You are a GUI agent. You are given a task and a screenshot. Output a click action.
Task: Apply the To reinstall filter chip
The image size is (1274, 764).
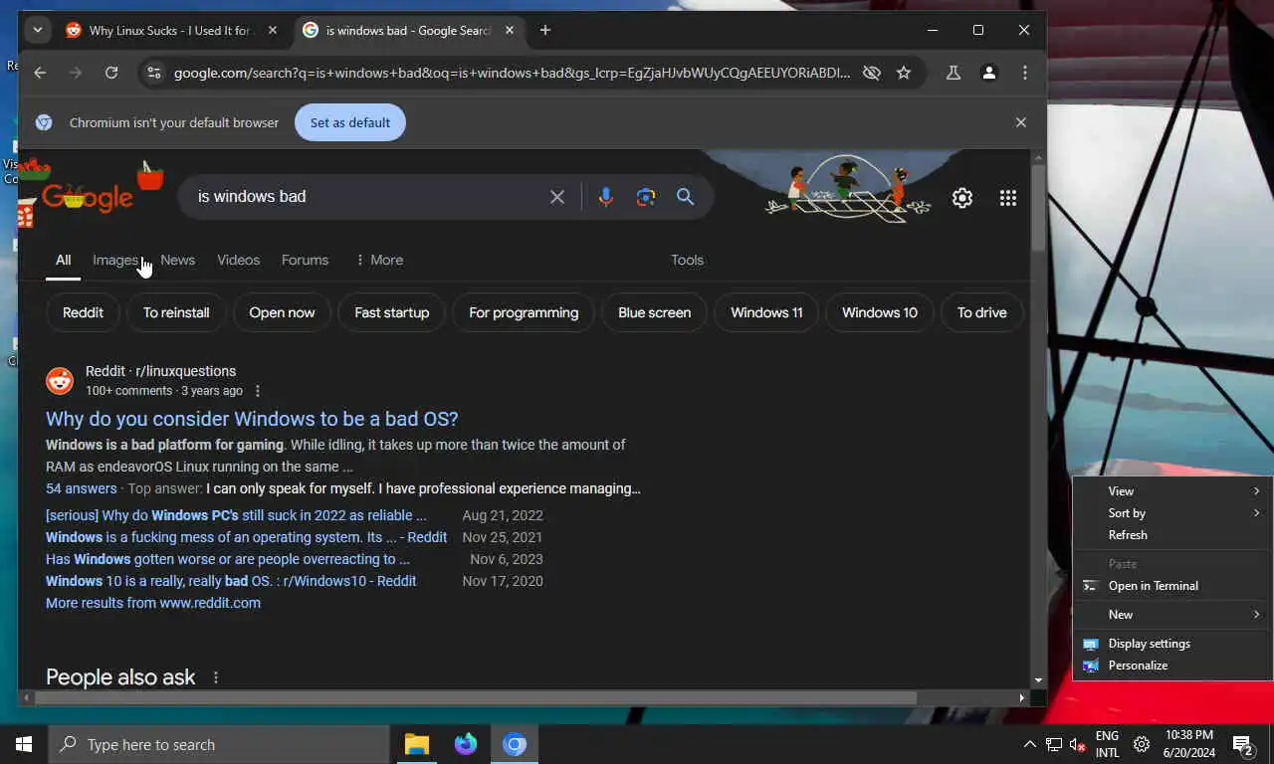(x=176, y=312)
